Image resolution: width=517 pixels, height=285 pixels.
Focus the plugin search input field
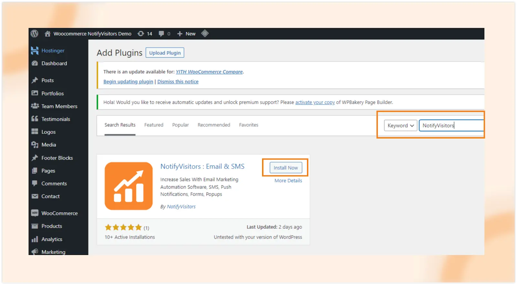[451, 125]
